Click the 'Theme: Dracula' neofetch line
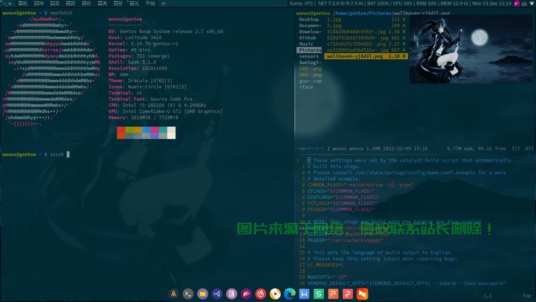The image size is (536, 302). [140, 81]
